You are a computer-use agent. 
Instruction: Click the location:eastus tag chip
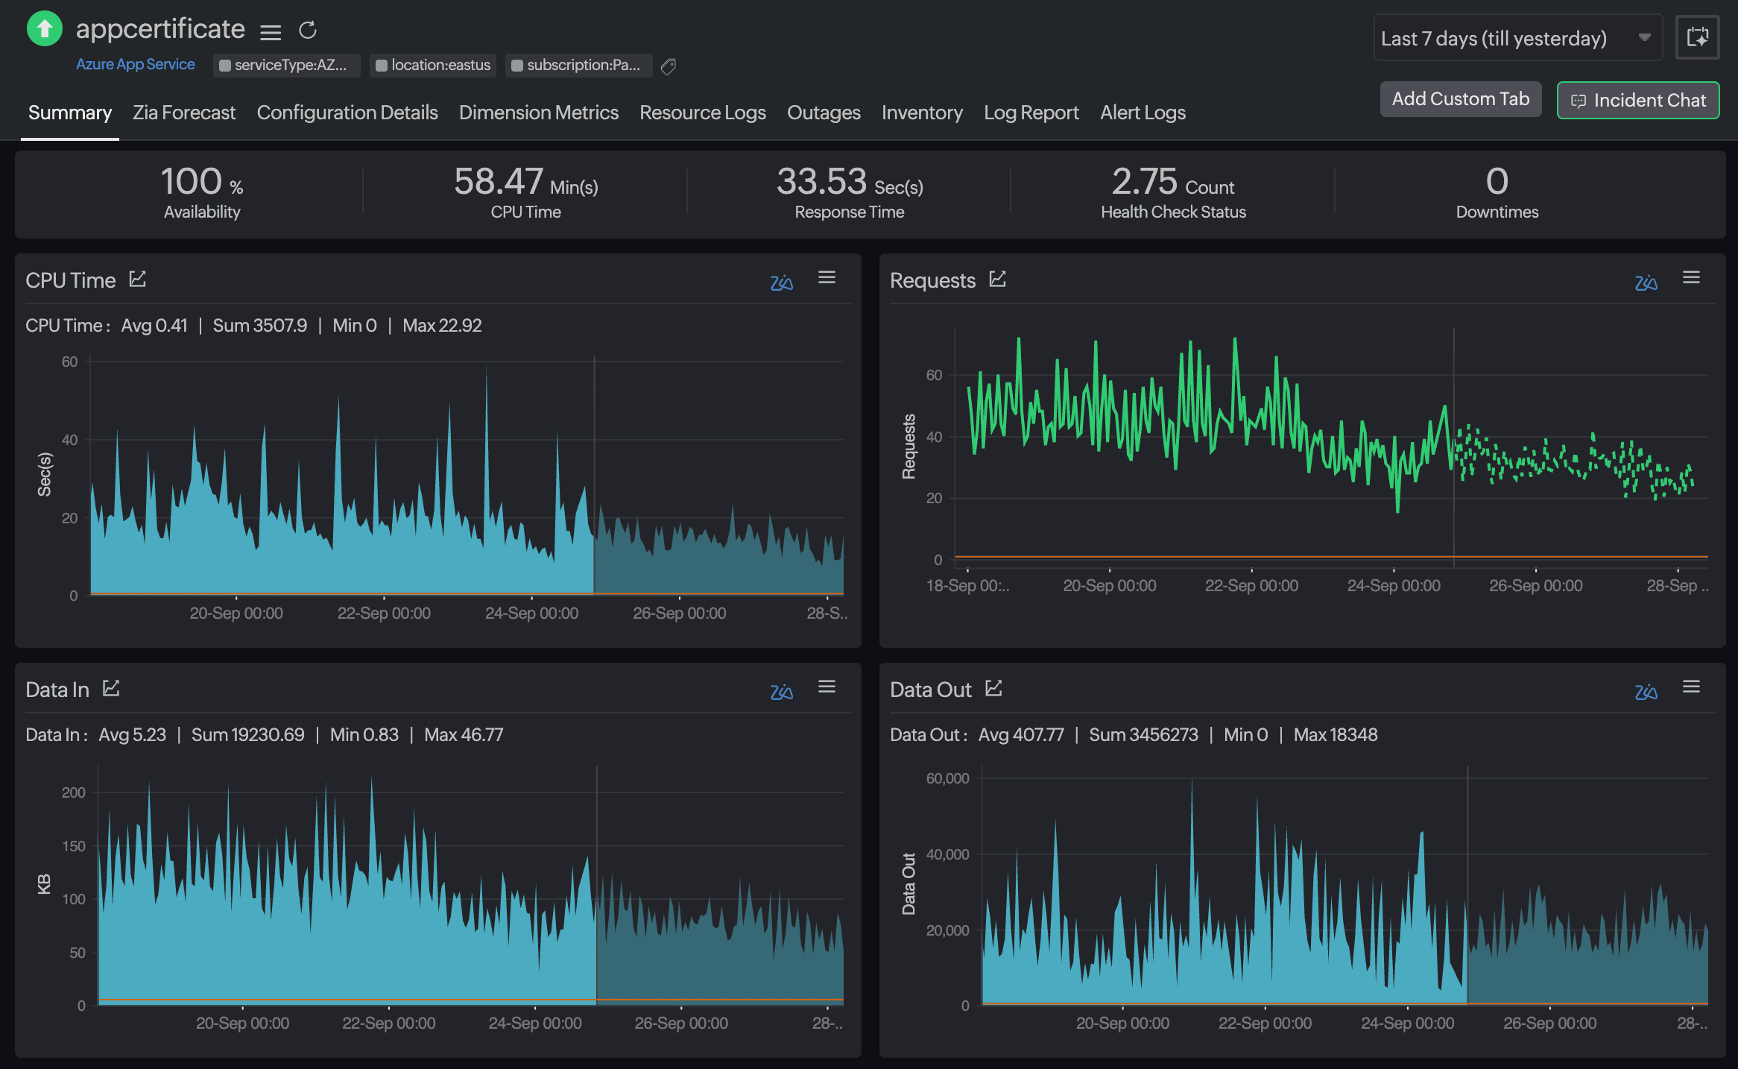pos(432,65)
